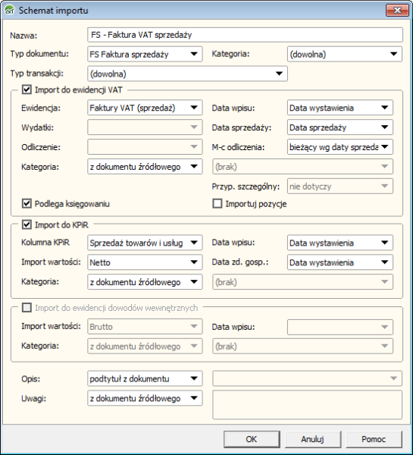This screenshot has width=413, height=455.
Task: Toggle the Import do KPiR checkbox
Action: tap(27, 224)
